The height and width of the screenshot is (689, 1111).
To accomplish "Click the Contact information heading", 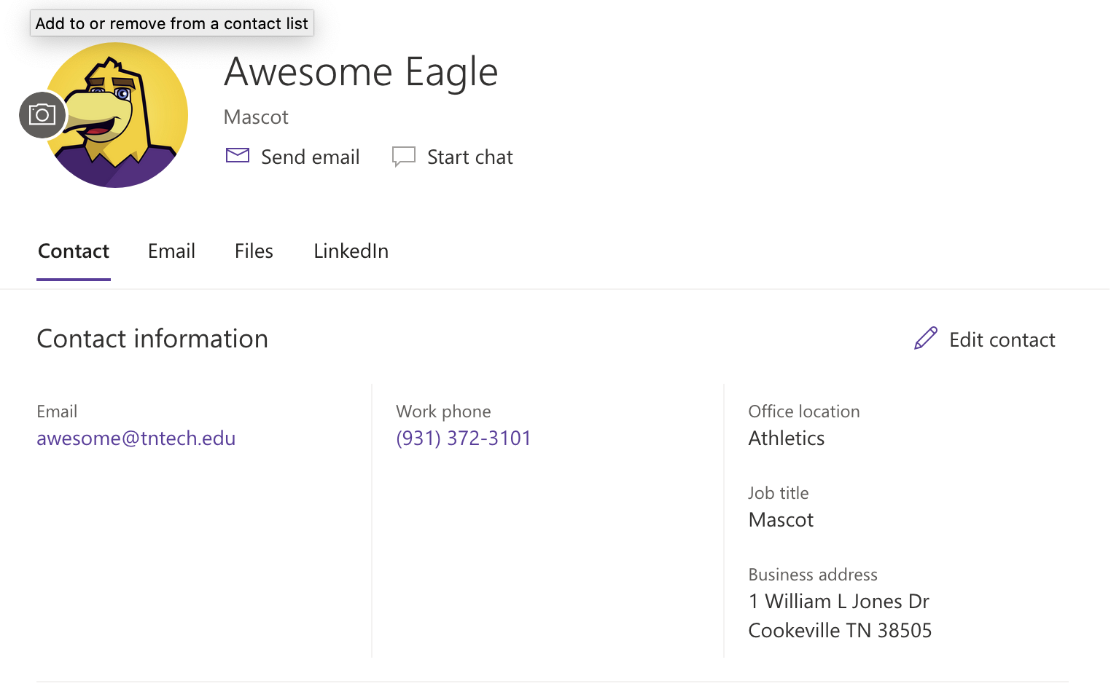I will [x=152, y=339].
